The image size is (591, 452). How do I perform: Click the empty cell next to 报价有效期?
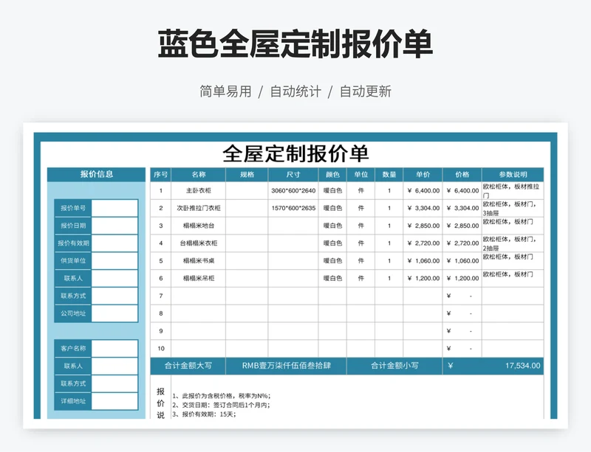[115, 243]
